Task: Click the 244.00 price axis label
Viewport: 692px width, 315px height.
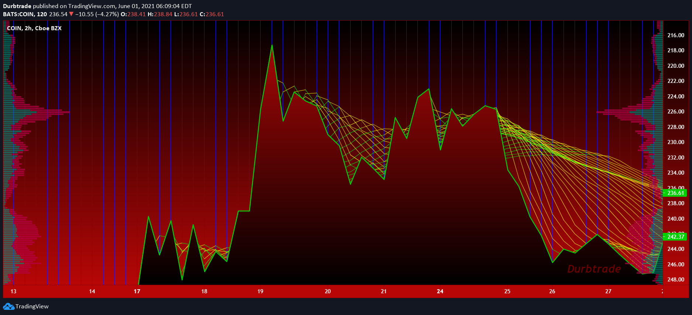Action: 676,249
